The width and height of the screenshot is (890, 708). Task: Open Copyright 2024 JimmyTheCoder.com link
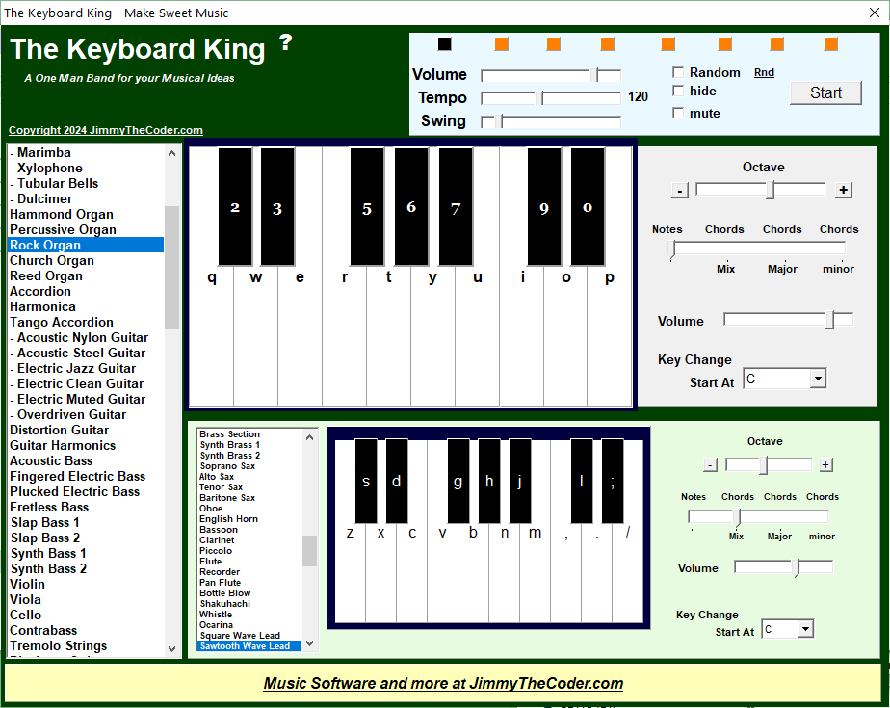[106, 130]
